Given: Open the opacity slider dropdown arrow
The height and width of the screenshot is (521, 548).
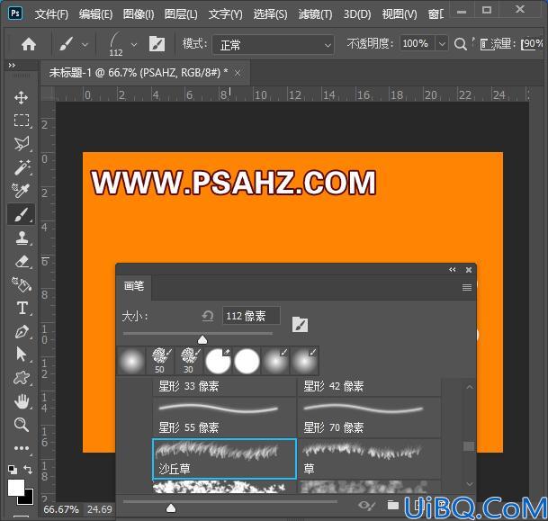Looking at the screenshot, I should pos(442,44).
